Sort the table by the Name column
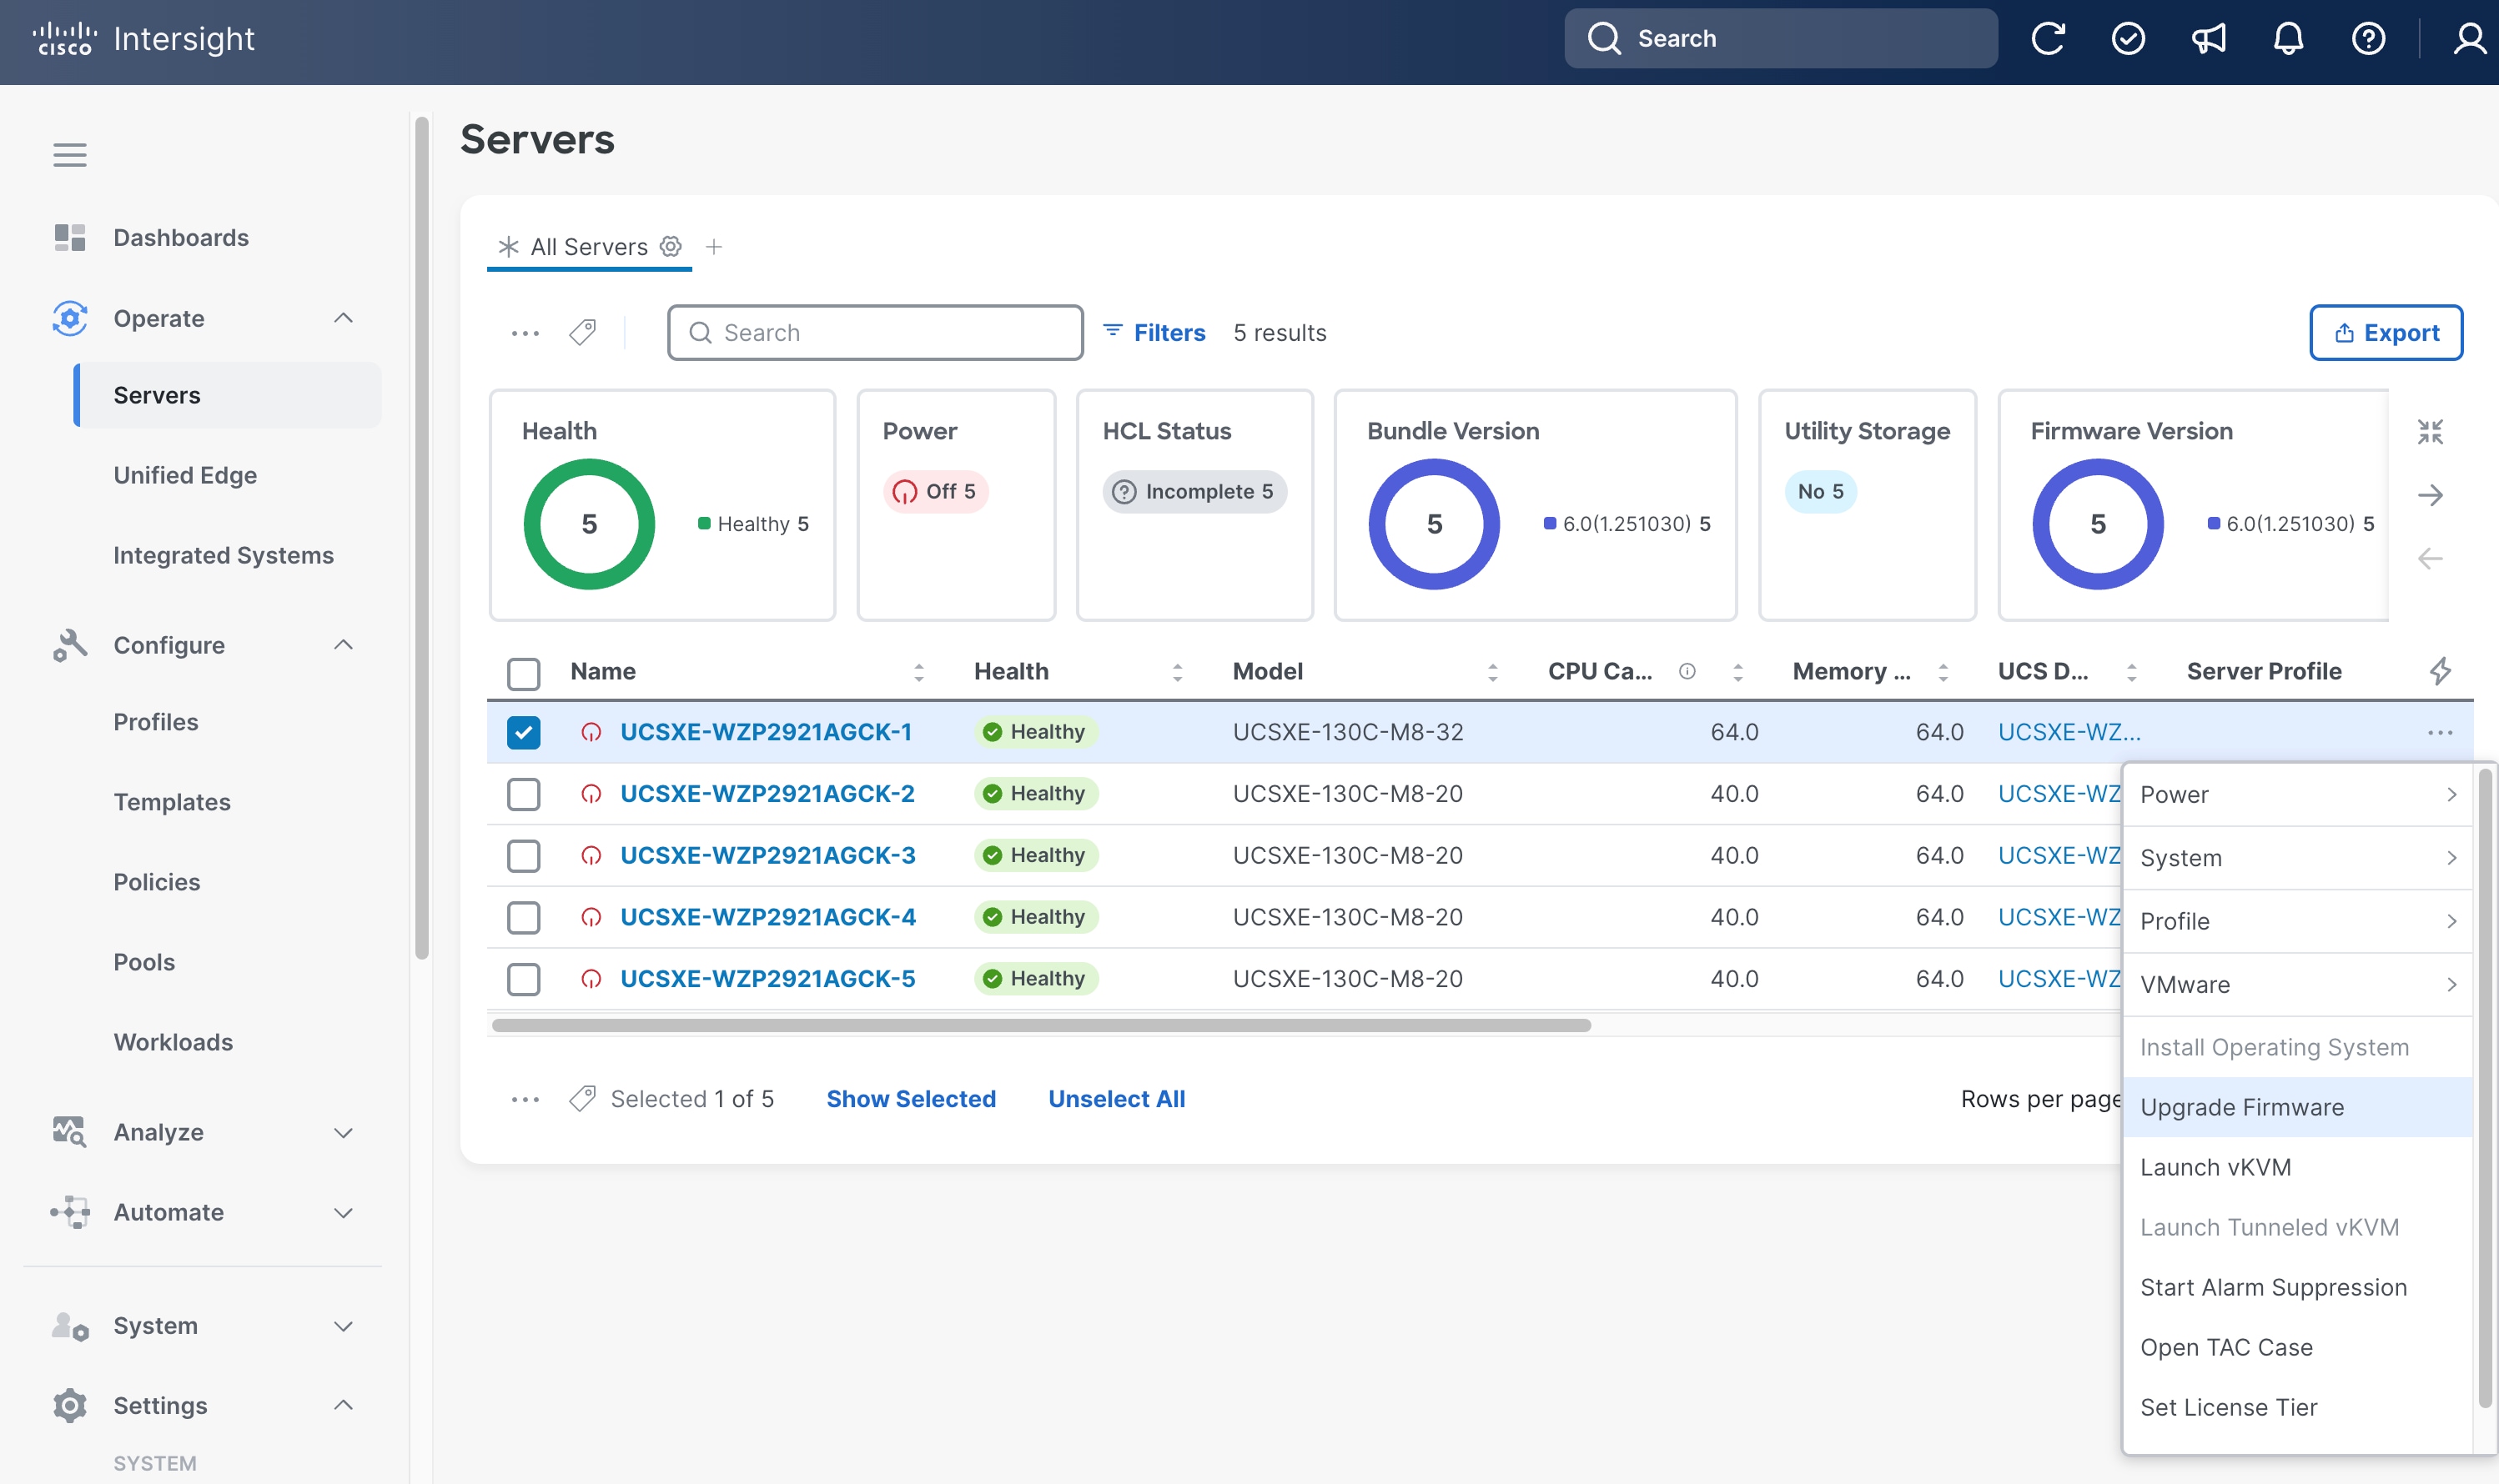 (x=918, y=672)
